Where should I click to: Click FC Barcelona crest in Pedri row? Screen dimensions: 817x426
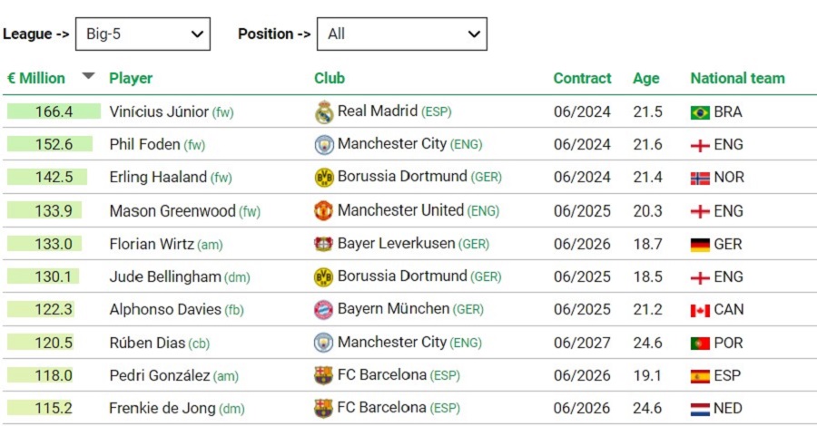coord(324,375)
